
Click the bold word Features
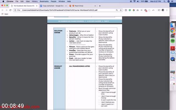pos(73,31)
